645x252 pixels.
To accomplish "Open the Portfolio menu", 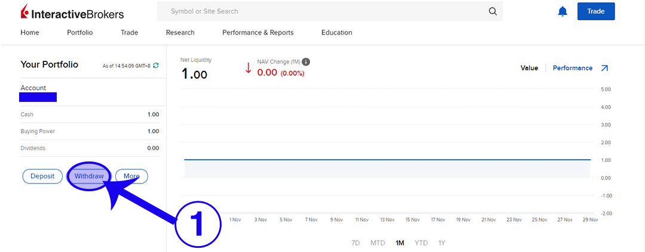I will point(79,33).
